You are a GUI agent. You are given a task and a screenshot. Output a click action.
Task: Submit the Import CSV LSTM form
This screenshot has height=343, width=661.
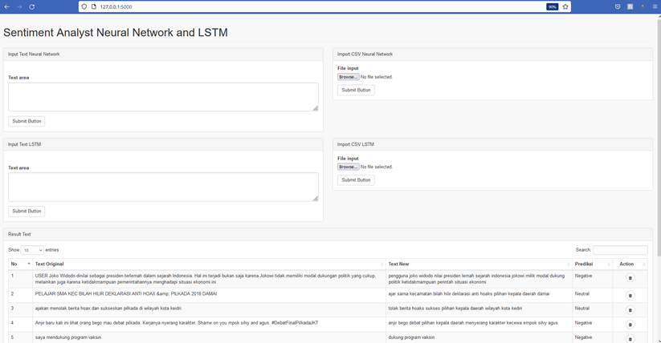coord(356,180)
